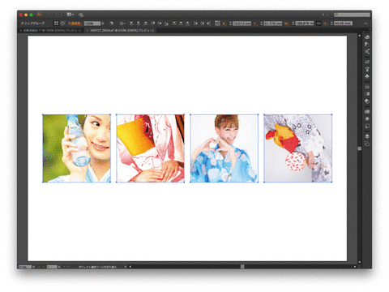The height and width of the screenshot is (292, 389).
Task: Open the Transparency panel icon
Action: coord(367,101)
